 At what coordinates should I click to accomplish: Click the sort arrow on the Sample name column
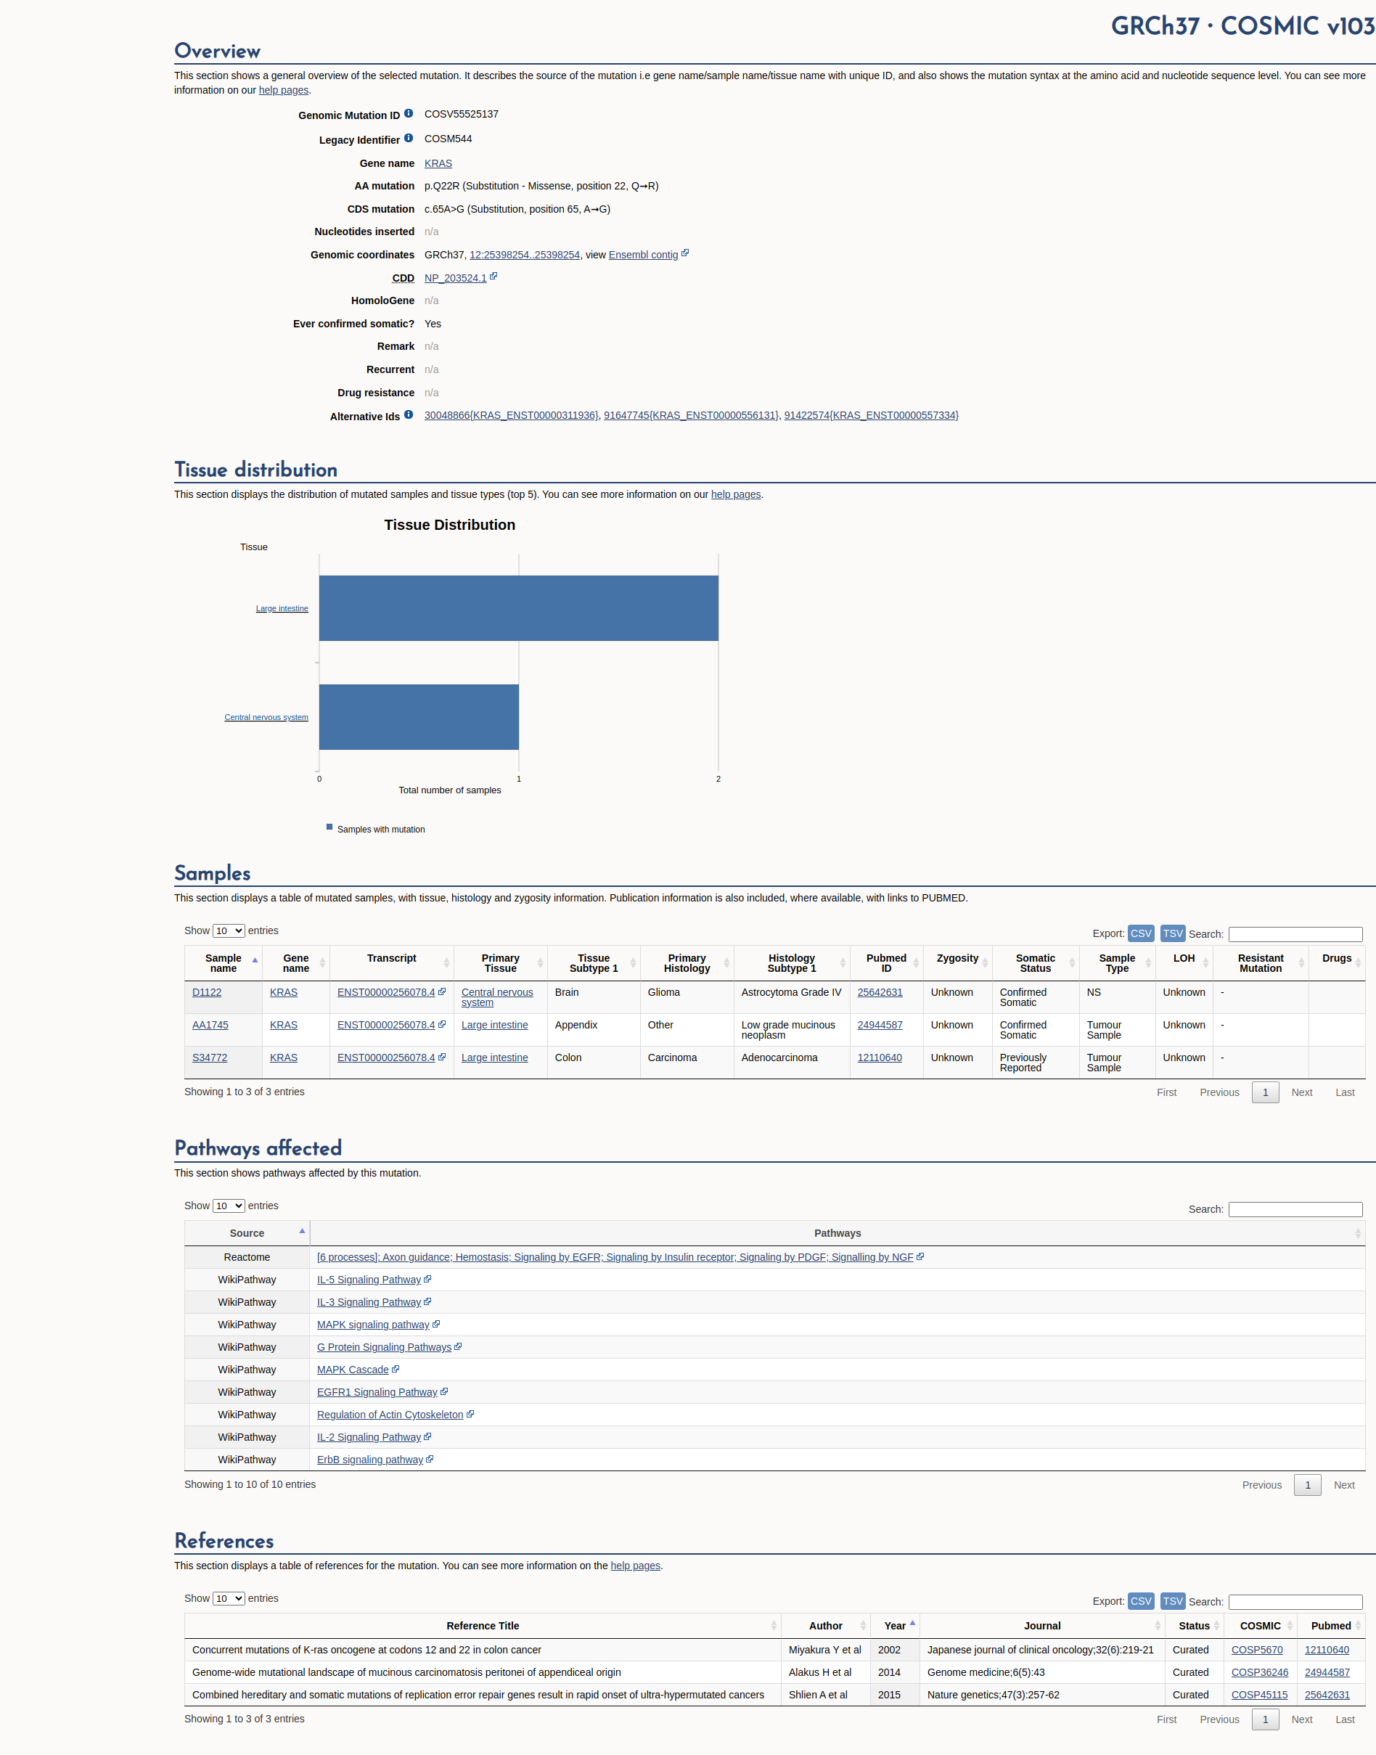255,960
